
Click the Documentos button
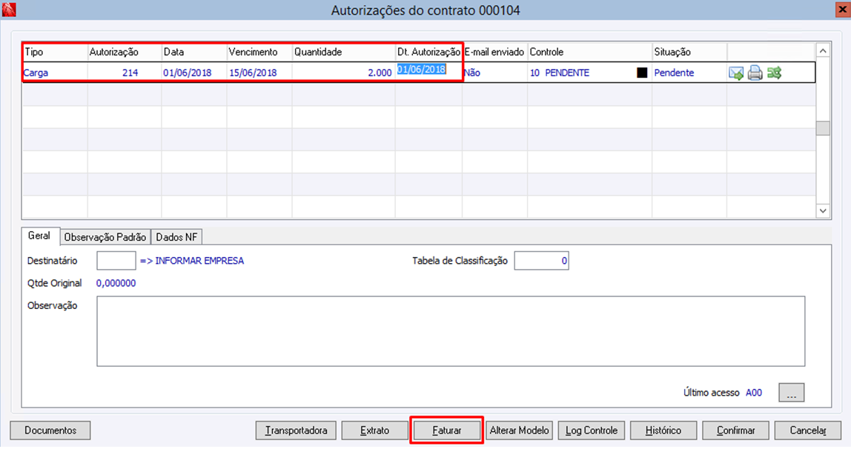click(50, 430)
